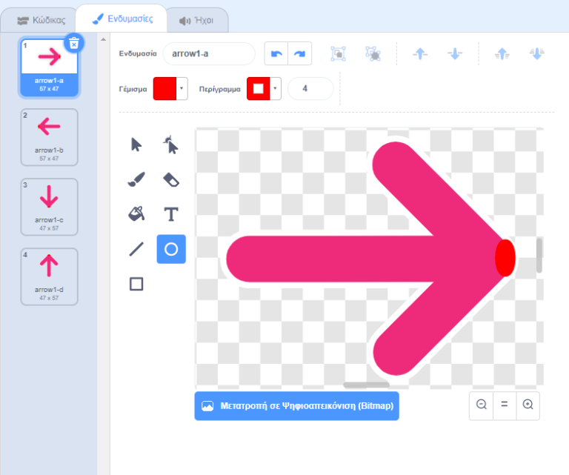Move shape backward one layer
The height and width of the screenshot is (475, 569).
coord(455,53)
